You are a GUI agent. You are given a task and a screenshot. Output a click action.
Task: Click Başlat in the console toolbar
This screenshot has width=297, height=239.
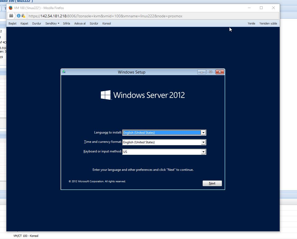[x=13, y=23]
